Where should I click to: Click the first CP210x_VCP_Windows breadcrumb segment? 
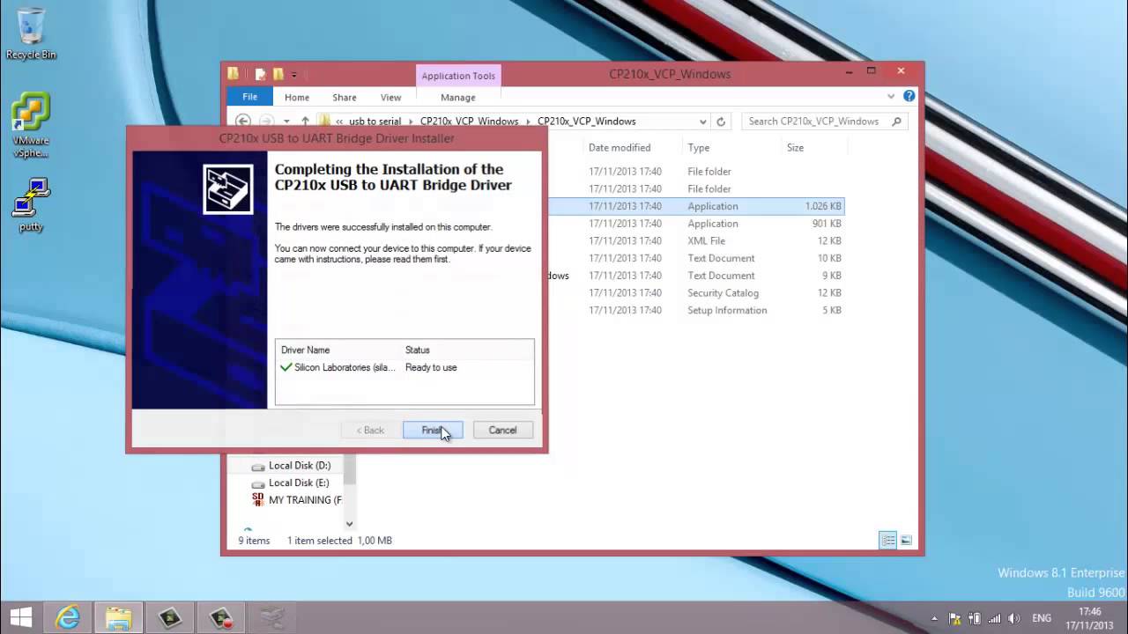pyautogui.click(x=470, y=122)
